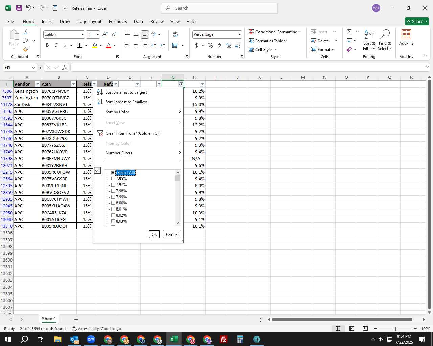Open column H filter dropdown
Viewport: 433px width, 346px height.
click(203, 84)
